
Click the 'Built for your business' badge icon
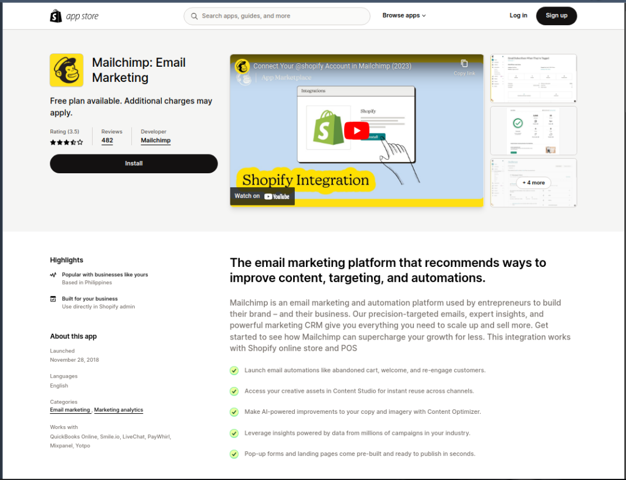[x=53, y=299]
